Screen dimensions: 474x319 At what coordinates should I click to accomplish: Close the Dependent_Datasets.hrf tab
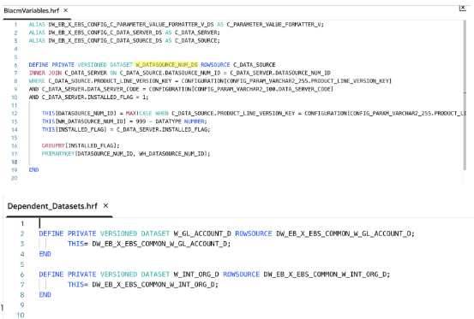point(105,205)
